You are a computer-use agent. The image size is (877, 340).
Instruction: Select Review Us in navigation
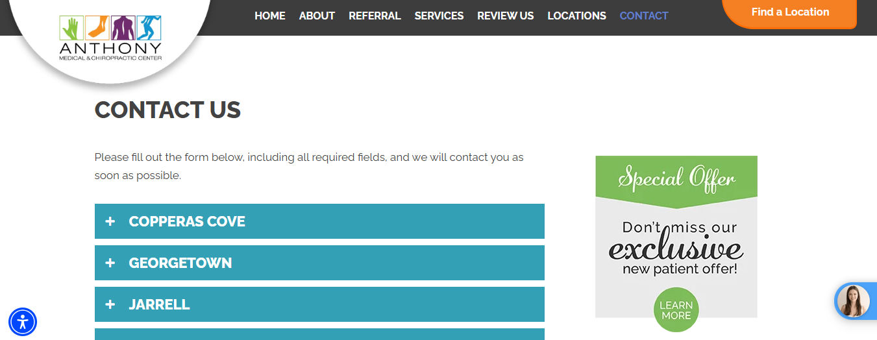(x=505, y=16)
